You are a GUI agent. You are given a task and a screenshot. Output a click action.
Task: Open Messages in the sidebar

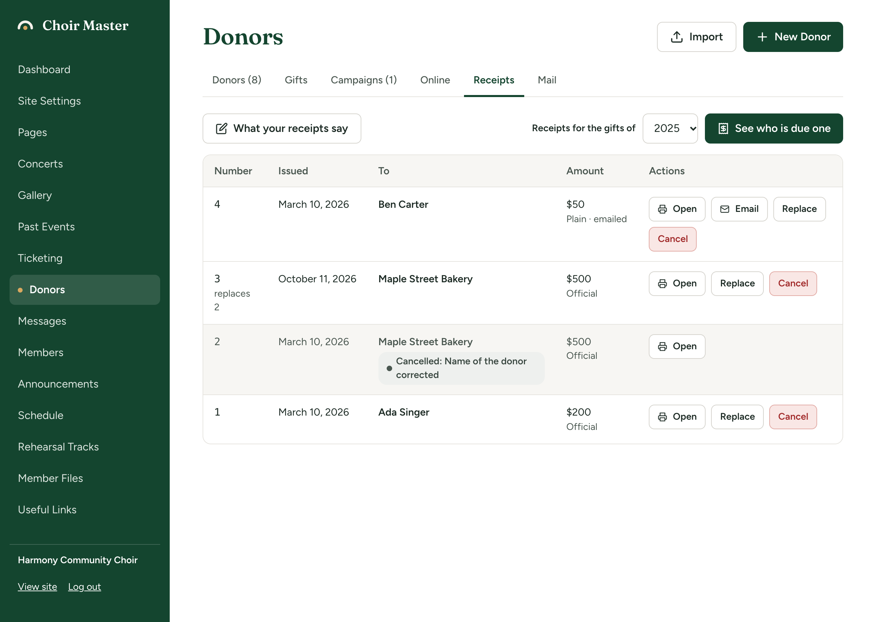click(x=85, y=321)
